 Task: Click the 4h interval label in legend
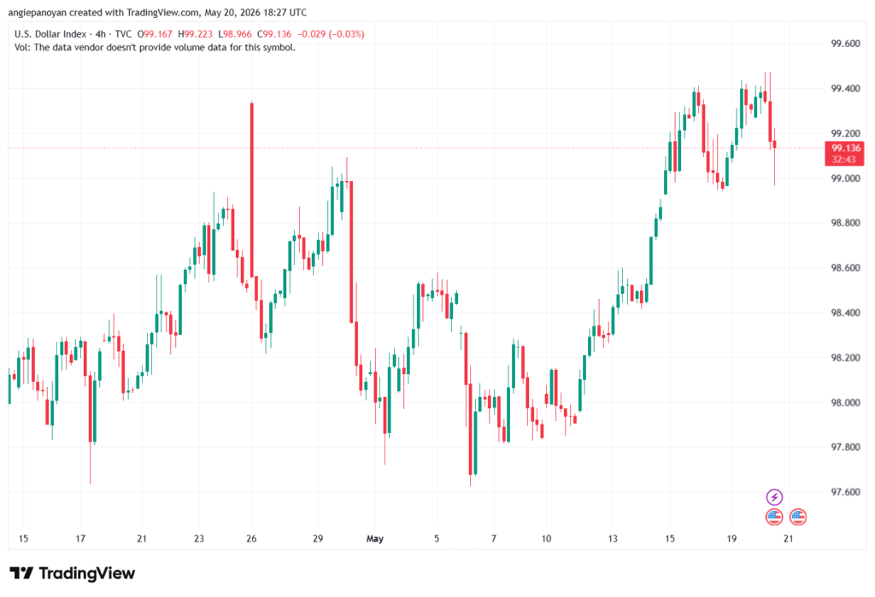click(x=101, y=34)
